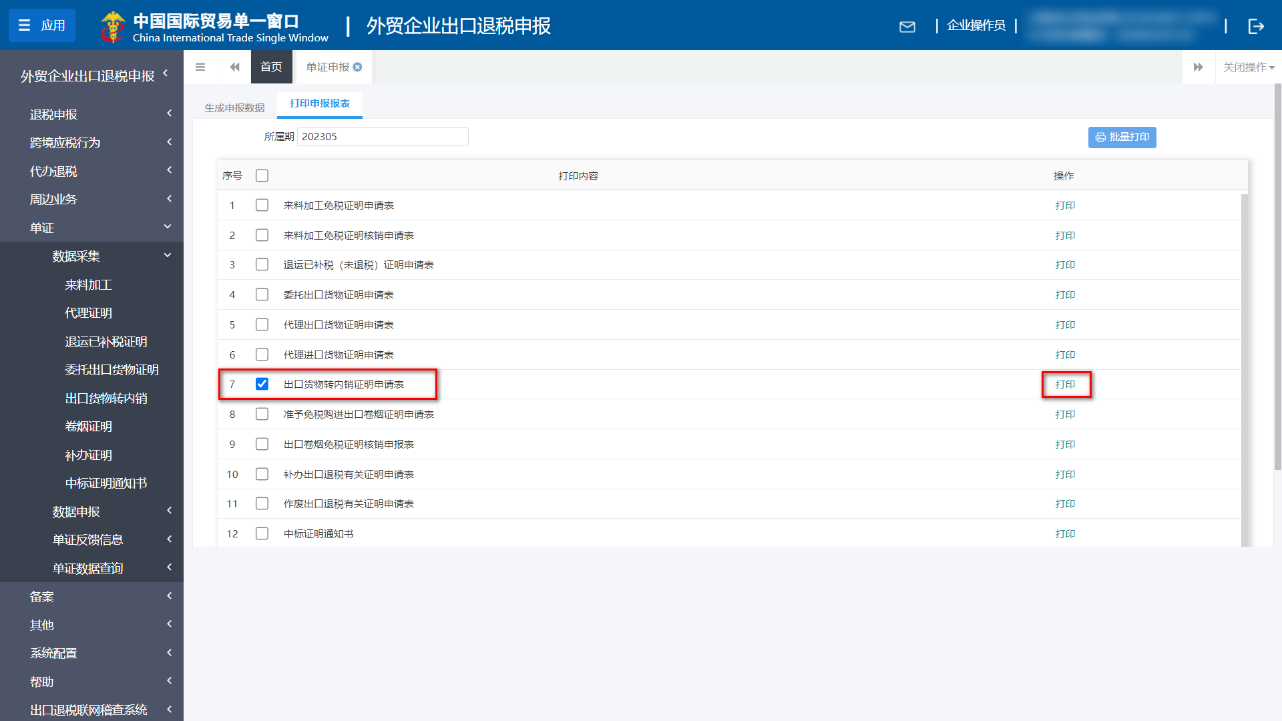
Task: Click the printer icon on 批量打印
Action: 1100,138
